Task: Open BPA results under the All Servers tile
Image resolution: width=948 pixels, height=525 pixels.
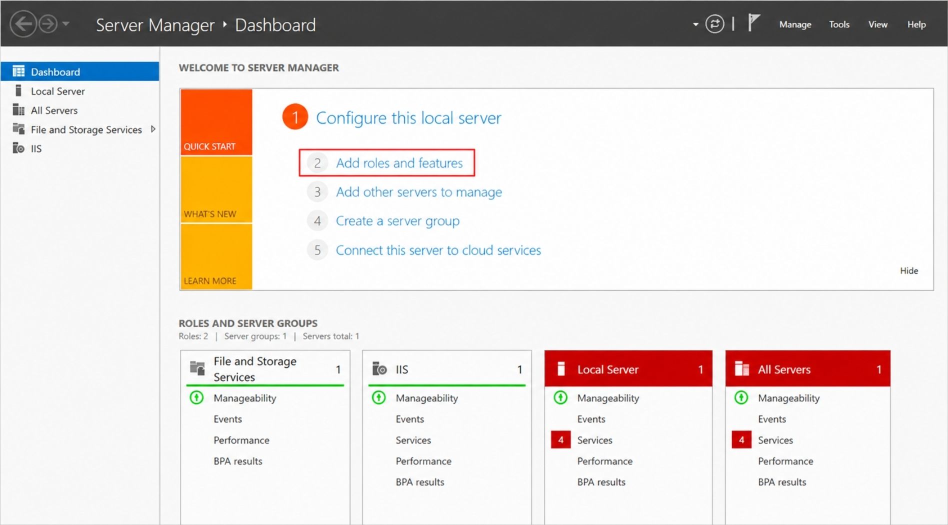Action: (782, 482)
